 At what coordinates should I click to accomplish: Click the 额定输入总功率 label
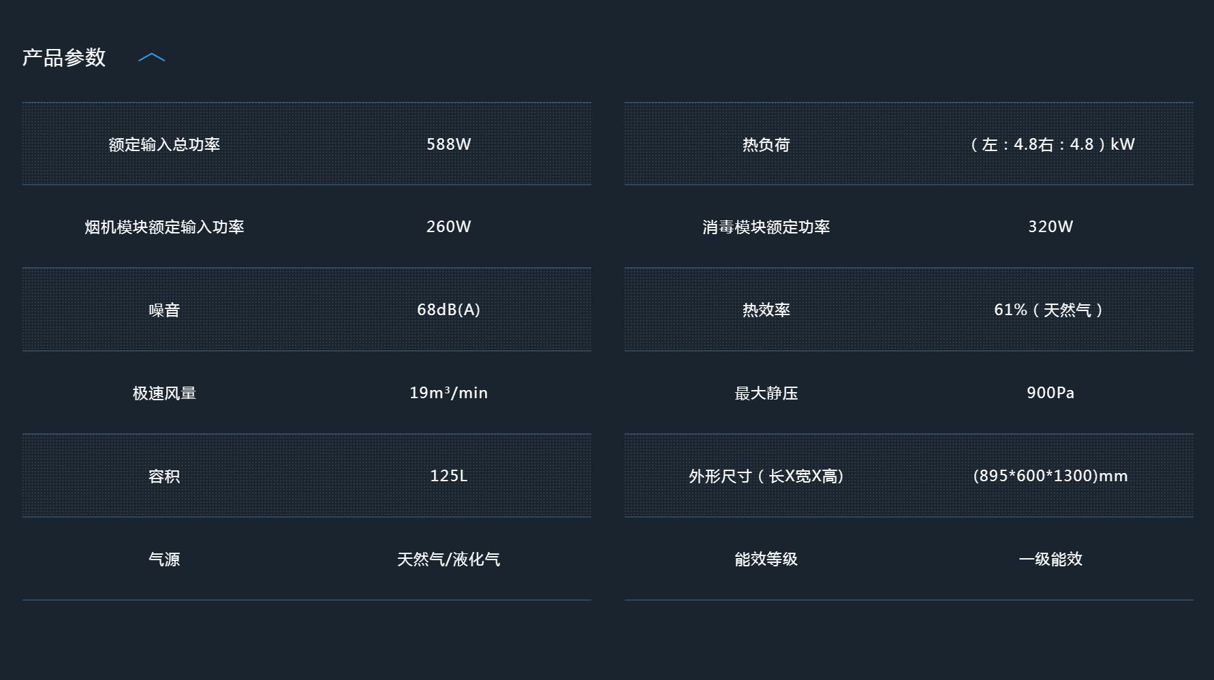tap(164, 144)
